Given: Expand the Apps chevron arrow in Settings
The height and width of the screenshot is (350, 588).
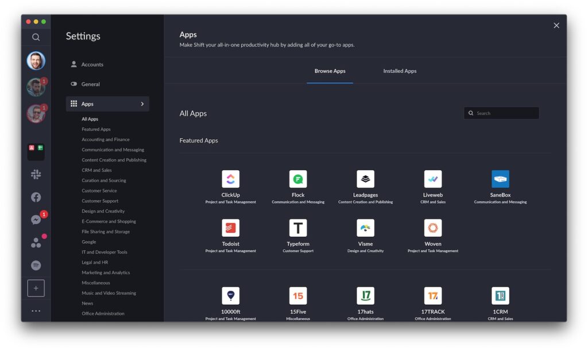Looking at the screenshot, I should pos(142,104).
